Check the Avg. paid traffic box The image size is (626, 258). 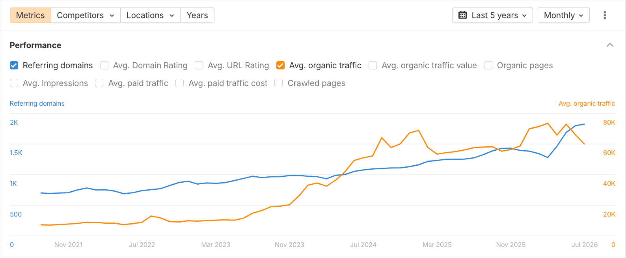[99, 83]
